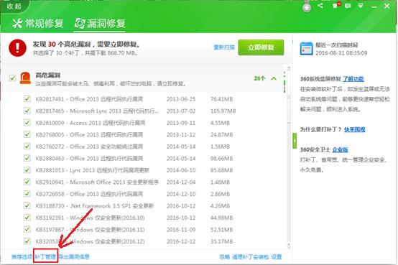Image resolution: width=398 pixels, height=265 pixels.
Task: Open the 了解功能 link
Action: [353, 79]
